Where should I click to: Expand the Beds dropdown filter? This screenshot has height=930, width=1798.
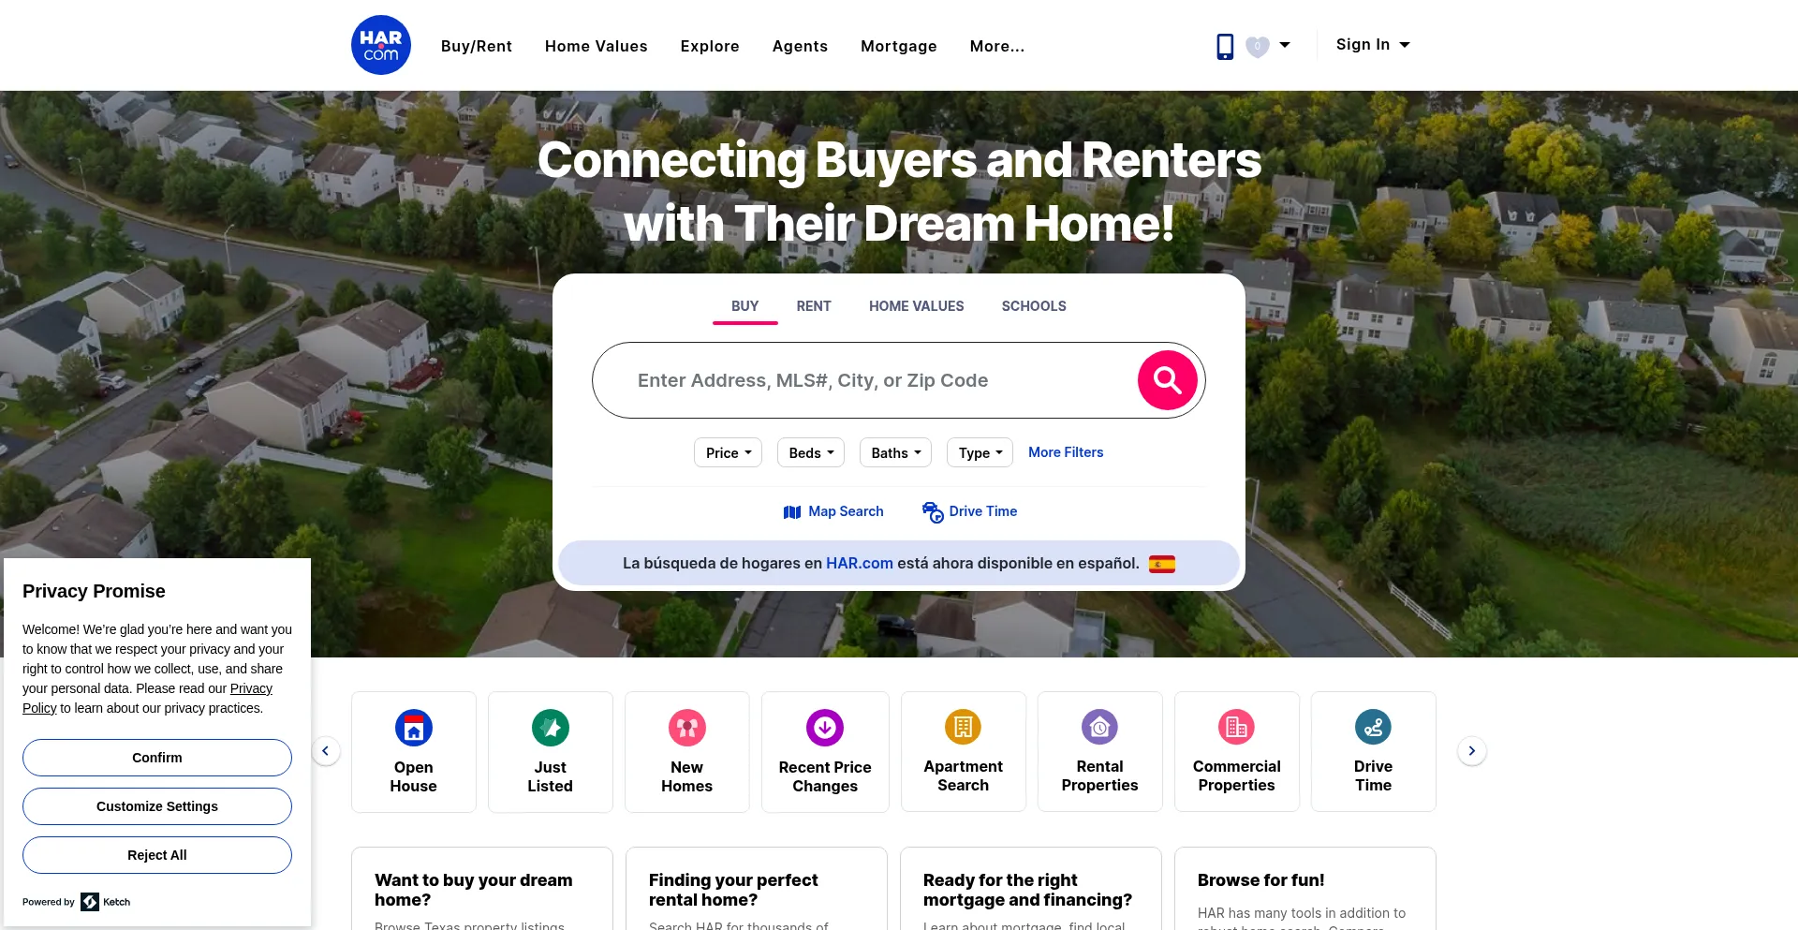(811, 452)
